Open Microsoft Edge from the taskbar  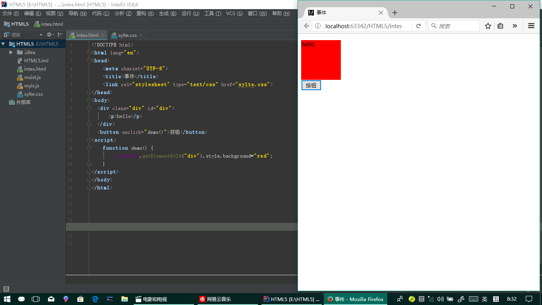tap(95, 299)
